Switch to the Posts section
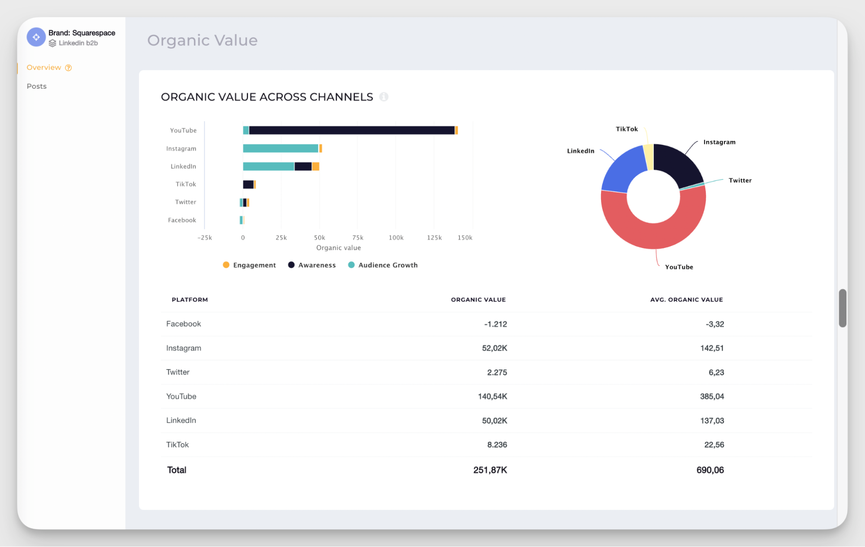The width and height of the screenshot is (865, 547). click(x=36, y=86)
